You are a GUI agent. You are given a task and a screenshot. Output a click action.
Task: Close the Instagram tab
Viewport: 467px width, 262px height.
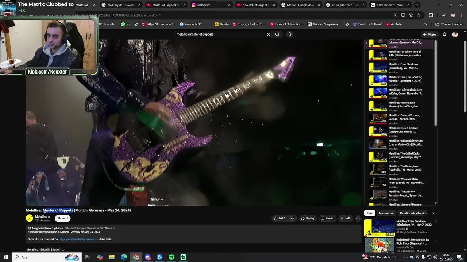coord(229,5)
